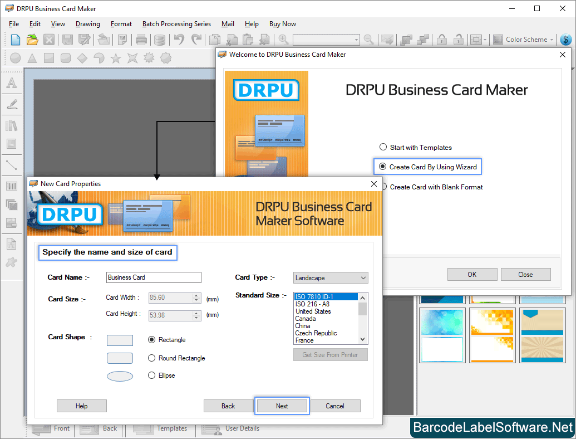Click the Next button in New Card Properties

pos(282,406)
